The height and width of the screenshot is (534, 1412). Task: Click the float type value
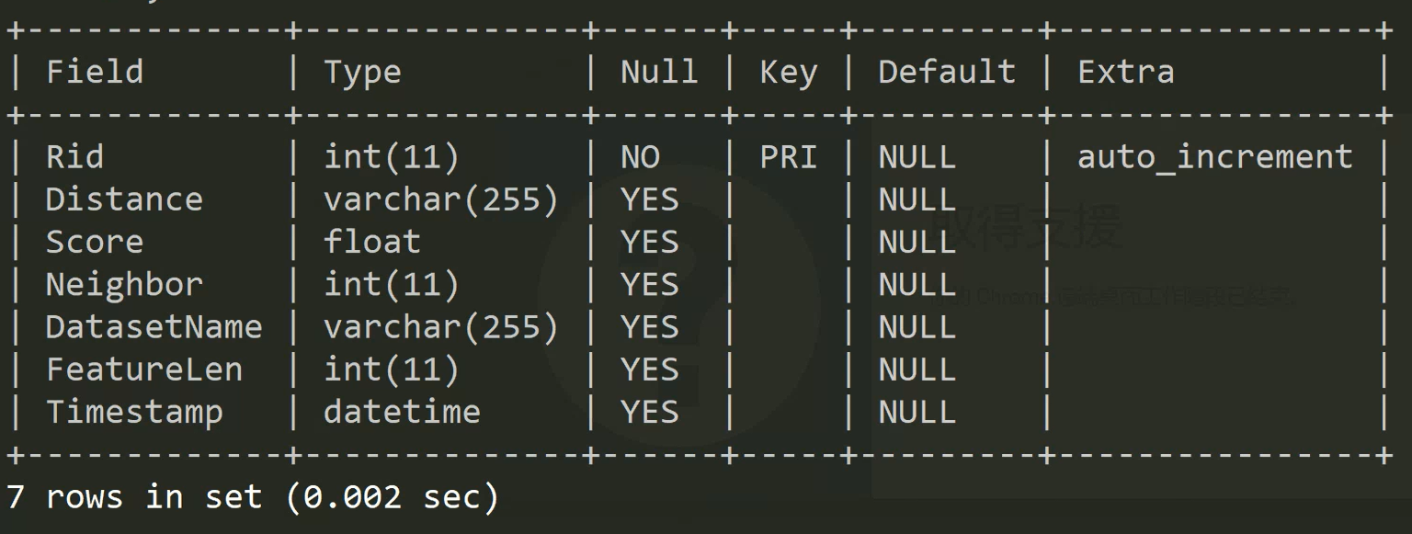point(372,241)
